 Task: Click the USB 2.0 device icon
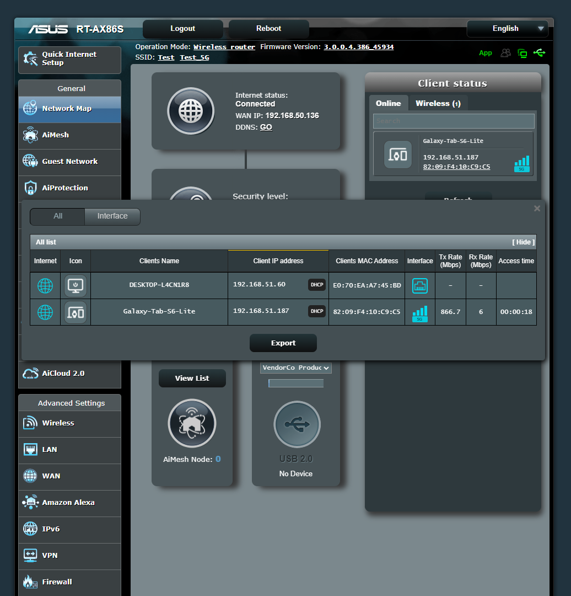(x=296, y=424)
